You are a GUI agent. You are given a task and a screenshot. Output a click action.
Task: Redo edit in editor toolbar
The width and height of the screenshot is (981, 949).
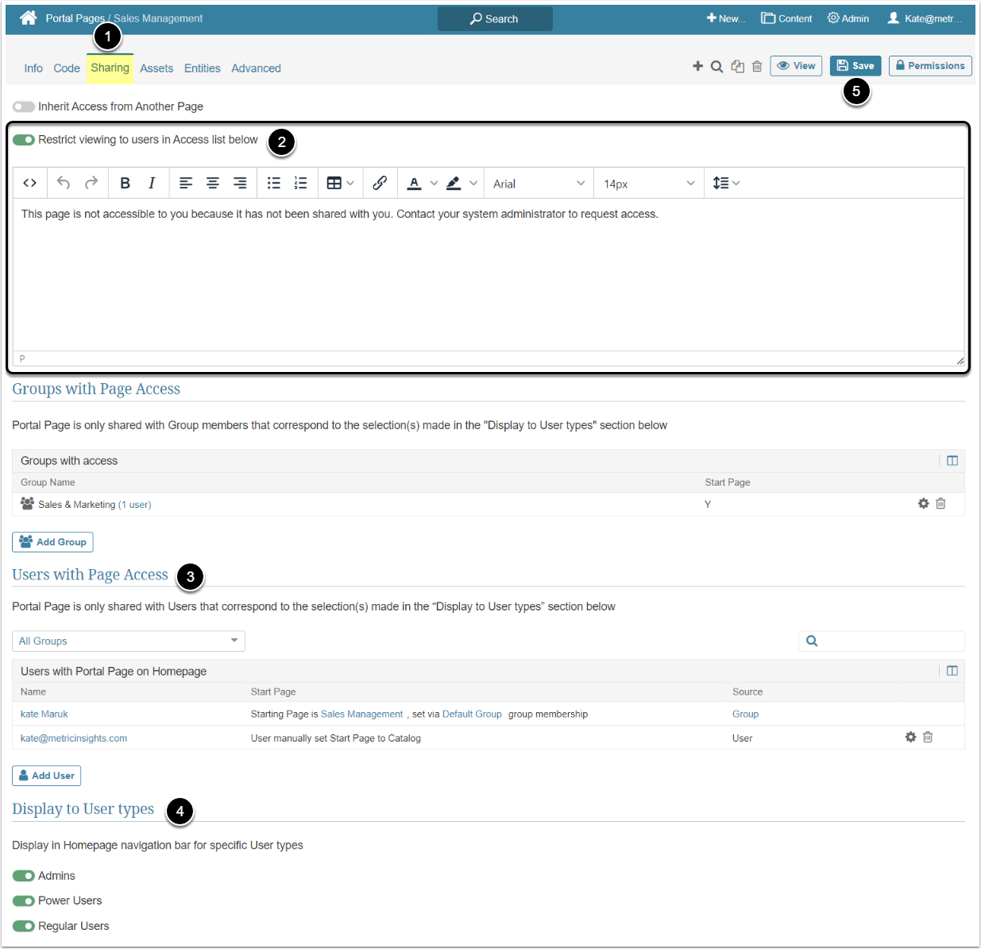click(x=91, y=184)
